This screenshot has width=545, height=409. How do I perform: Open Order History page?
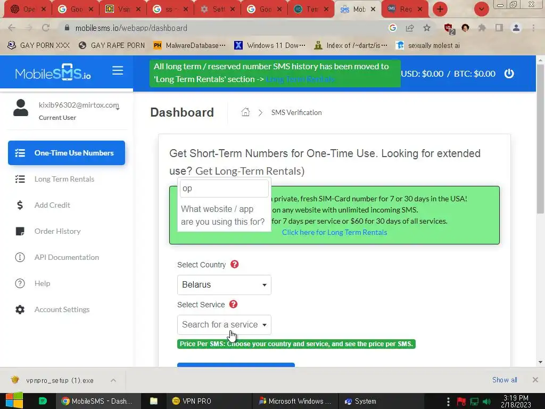point(57,231)
